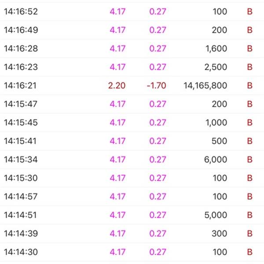264x264 pixels.
Task: Click the B marker on the 14:16:52 row
Action: [x=249, y=11]
